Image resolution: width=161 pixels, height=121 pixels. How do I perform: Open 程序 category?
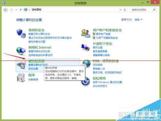point(32,75)
